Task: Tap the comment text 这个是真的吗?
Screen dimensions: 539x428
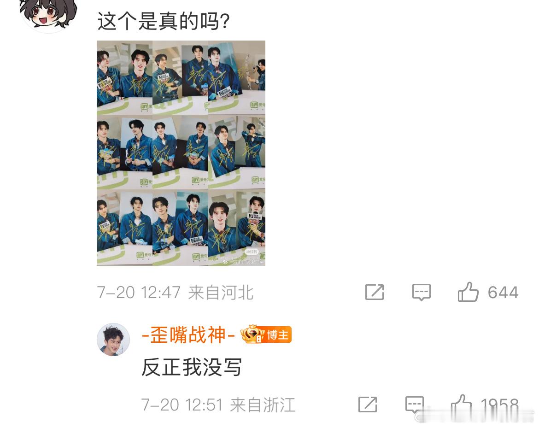Action: [x=163, y=21]
